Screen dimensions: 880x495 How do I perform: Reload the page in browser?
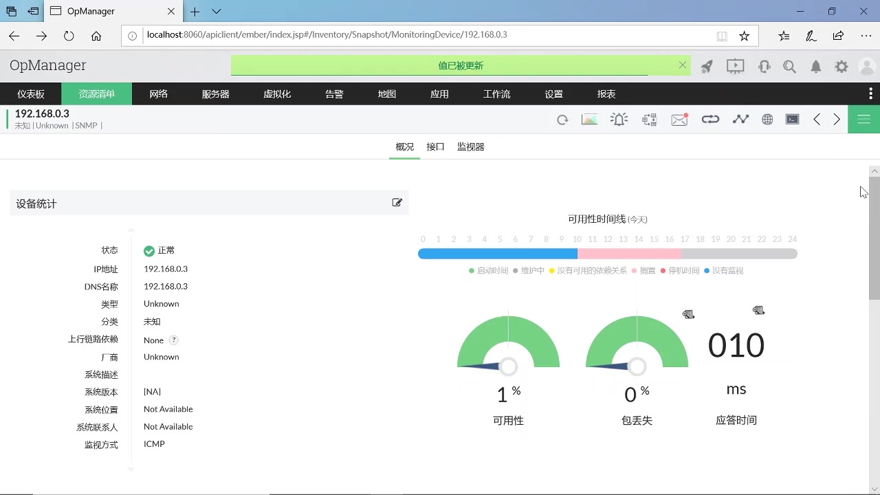tap(69, 36)
